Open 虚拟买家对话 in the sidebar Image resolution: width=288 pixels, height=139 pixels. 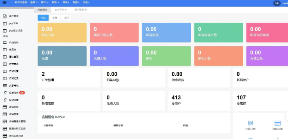click(16, 136)
